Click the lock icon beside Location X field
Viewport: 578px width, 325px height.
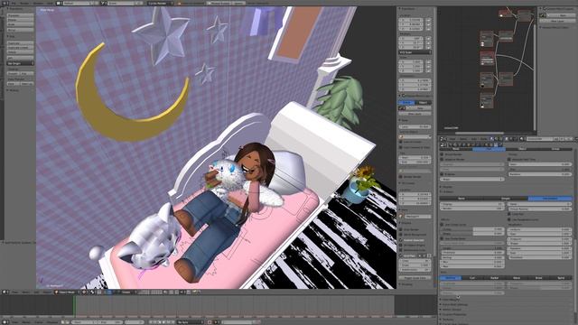[x=428, y=20]
